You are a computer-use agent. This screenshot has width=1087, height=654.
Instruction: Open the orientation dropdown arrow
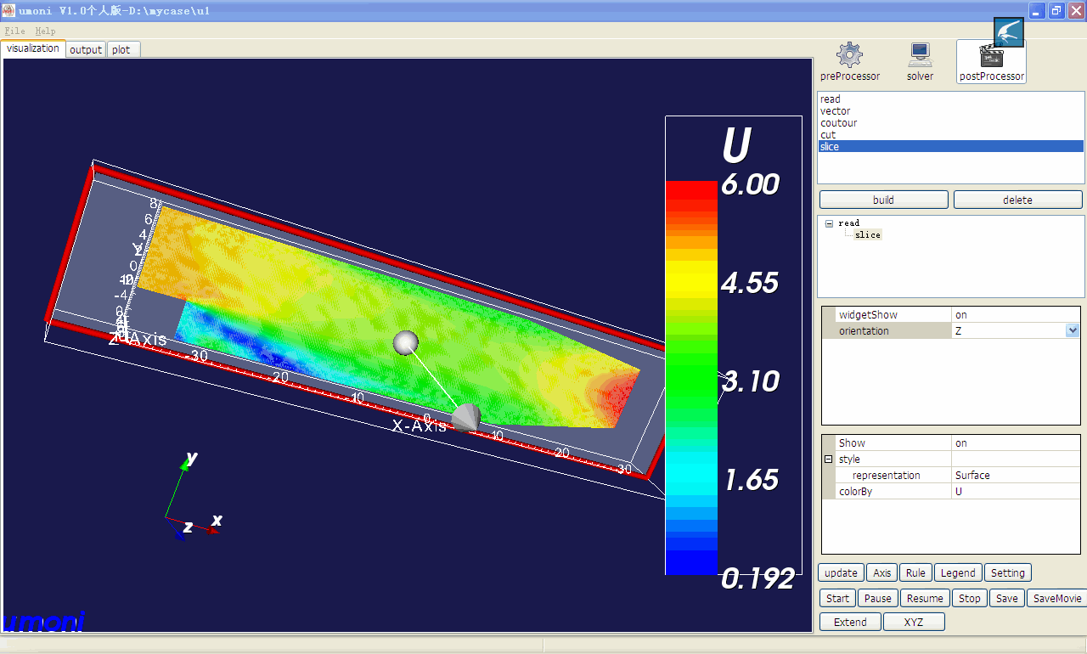point(1073,331)
